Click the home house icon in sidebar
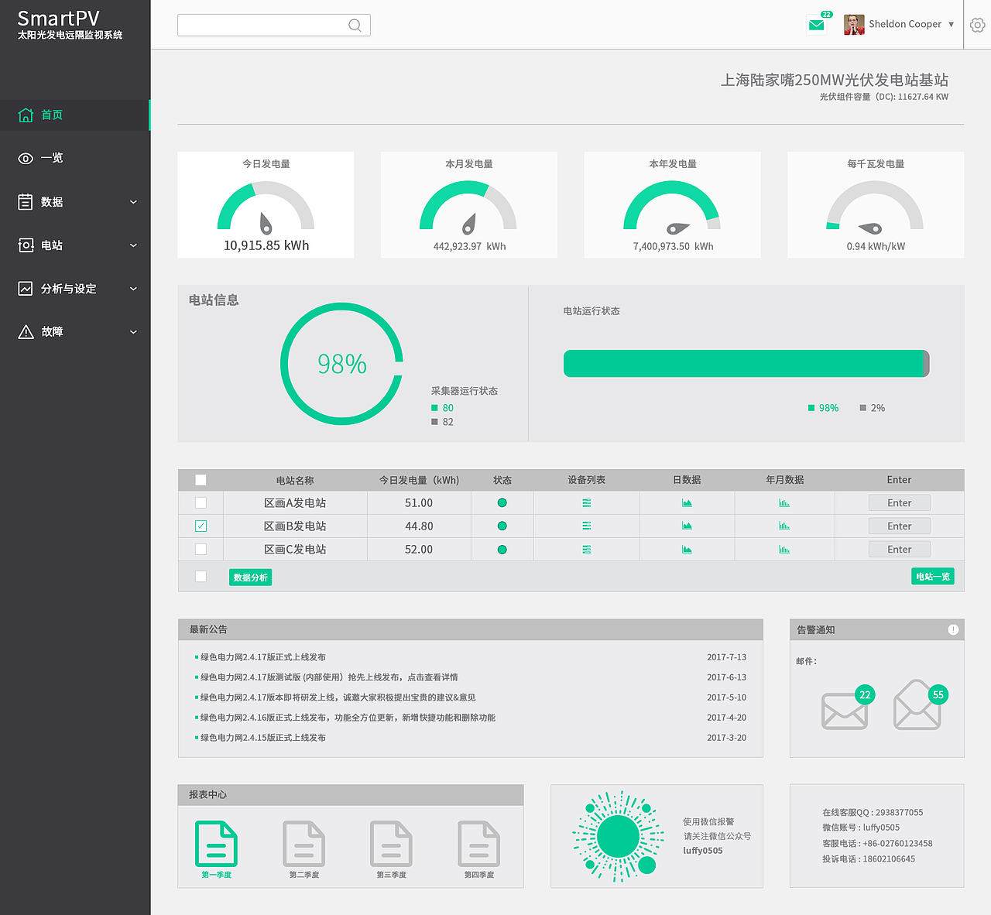The width and height of the screenshot is (991, 915). point(26,115)
